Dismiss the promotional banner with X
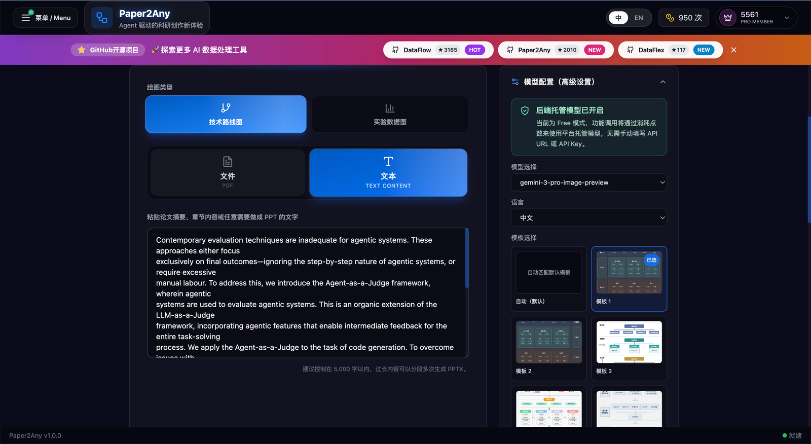Screen dimensions: 811x444 [733, 50]
